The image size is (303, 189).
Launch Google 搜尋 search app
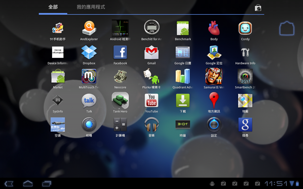coord(245,124)
